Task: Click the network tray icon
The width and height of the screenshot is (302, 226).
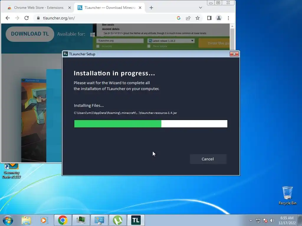Action: (x=258, y=220)
